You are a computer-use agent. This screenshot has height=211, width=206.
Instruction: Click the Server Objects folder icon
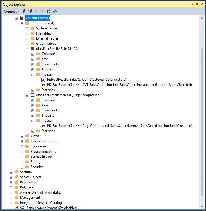17,177
